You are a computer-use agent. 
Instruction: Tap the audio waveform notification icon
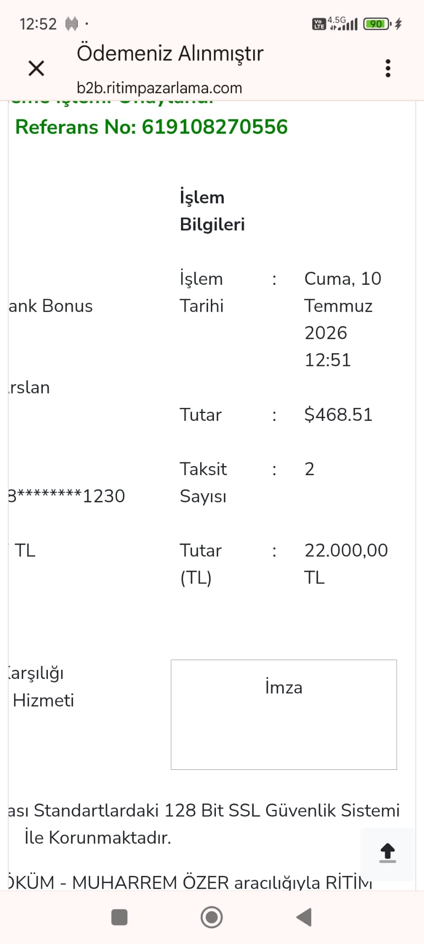(71, 24)
